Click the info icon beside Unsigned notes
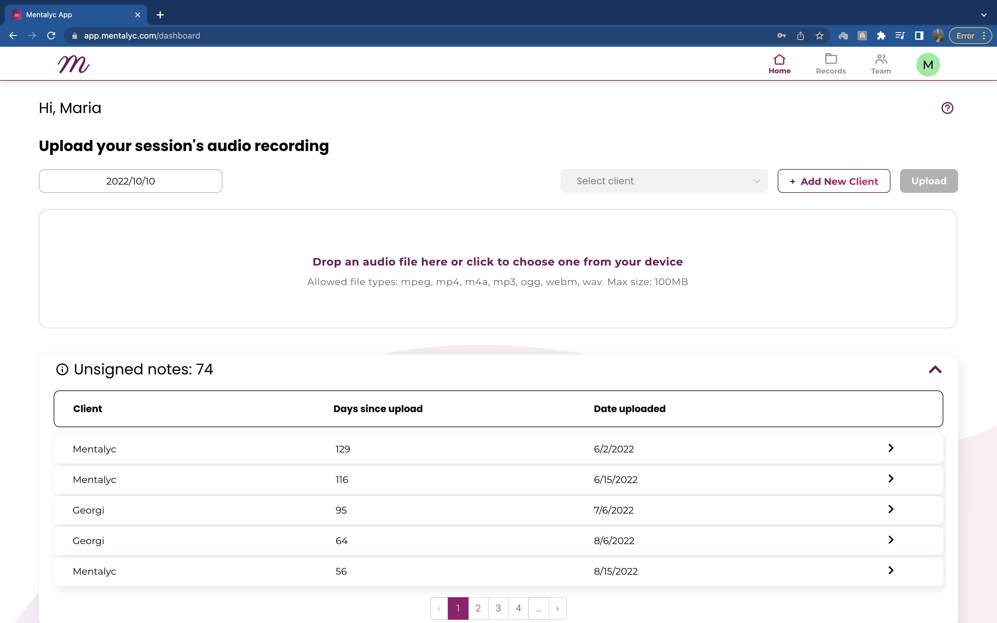This screenshot has height=623, width=997. (62, 370)
